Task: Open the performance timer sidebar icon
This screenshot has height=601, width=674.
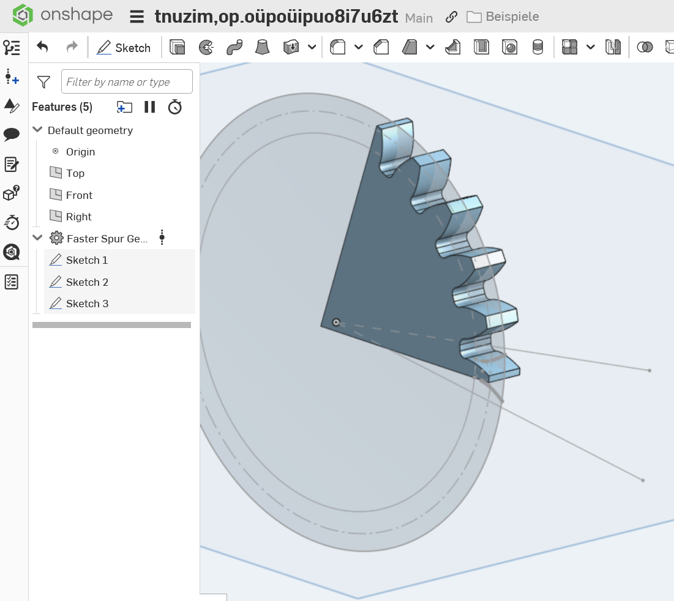Action: (12, 223)
